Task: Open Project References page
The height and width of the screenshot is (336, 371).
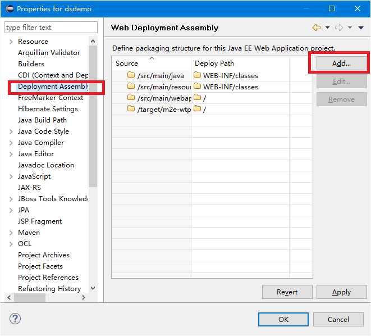Action: coord(48,278)
